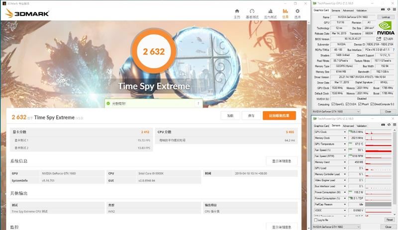
Task: Toggle the OpenCL checkbox
Action: (x=333, y=104)
